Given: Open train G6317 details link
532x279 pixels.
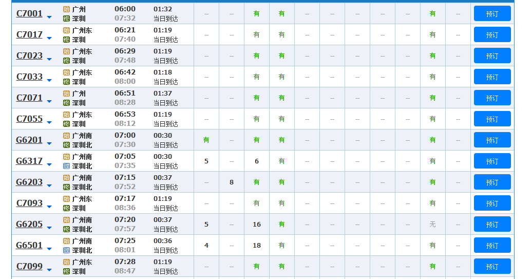Looking at the screenshot, I should pos(29,161).
